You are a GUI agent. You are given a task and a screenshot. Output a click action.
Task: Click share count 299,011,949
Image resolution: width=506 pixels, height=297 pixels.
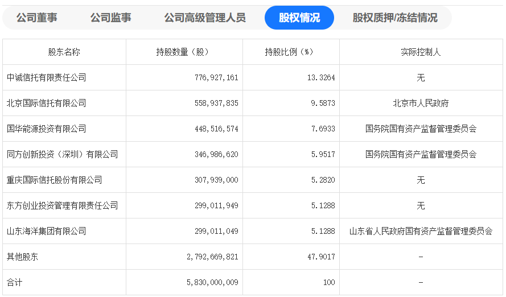coord(216,206)
